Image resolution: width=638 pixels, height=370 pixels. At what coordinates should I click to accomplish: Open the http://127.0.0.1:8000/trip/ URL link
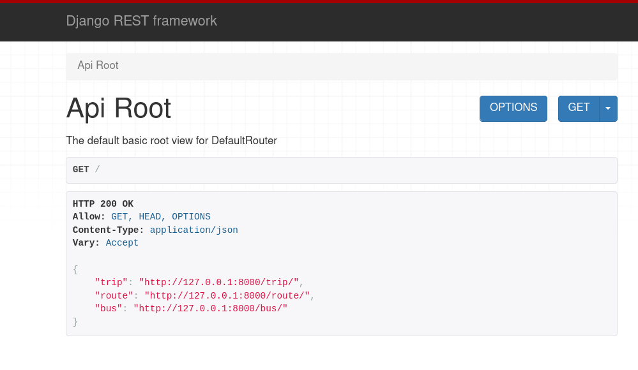219,283
